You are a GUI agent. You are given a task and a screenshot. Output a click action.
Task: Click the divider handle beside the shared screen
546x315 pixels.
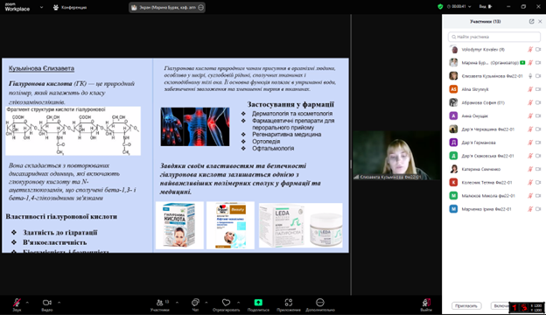(351, 164)
